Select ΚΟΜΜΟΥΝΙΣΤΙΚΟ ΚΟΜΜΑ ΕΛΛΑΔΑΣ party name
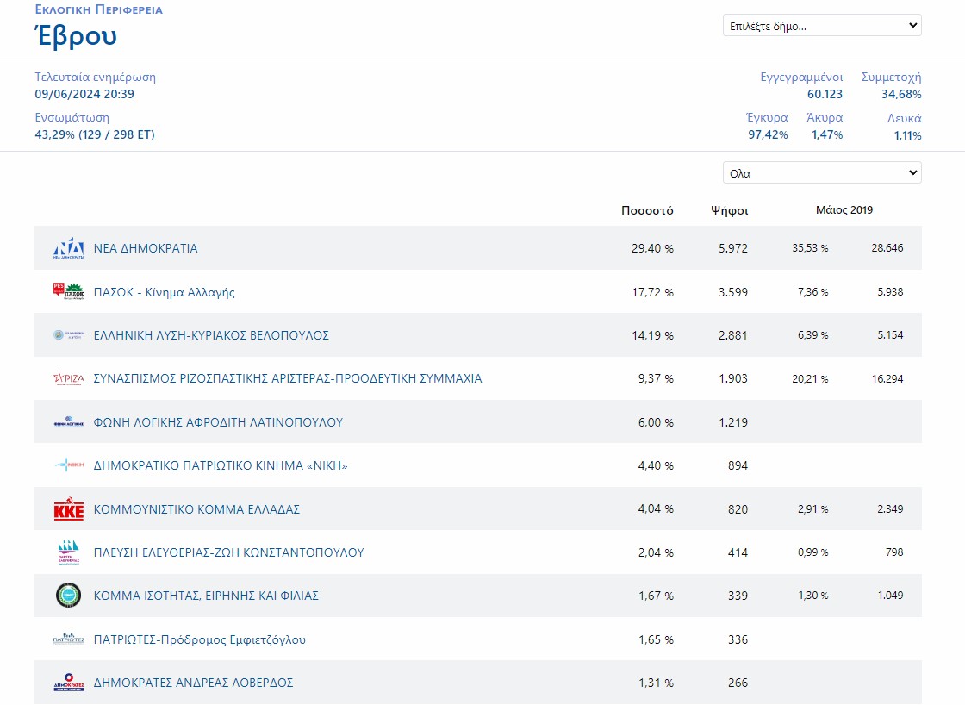This screenshot has width=965, height=705. coord(196,509)
